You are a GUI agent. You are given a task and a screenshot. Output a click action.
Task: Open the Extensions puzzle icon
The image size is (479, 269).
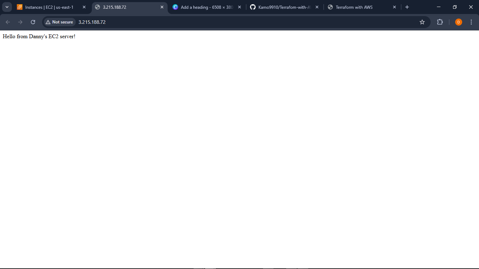(440, 22)
